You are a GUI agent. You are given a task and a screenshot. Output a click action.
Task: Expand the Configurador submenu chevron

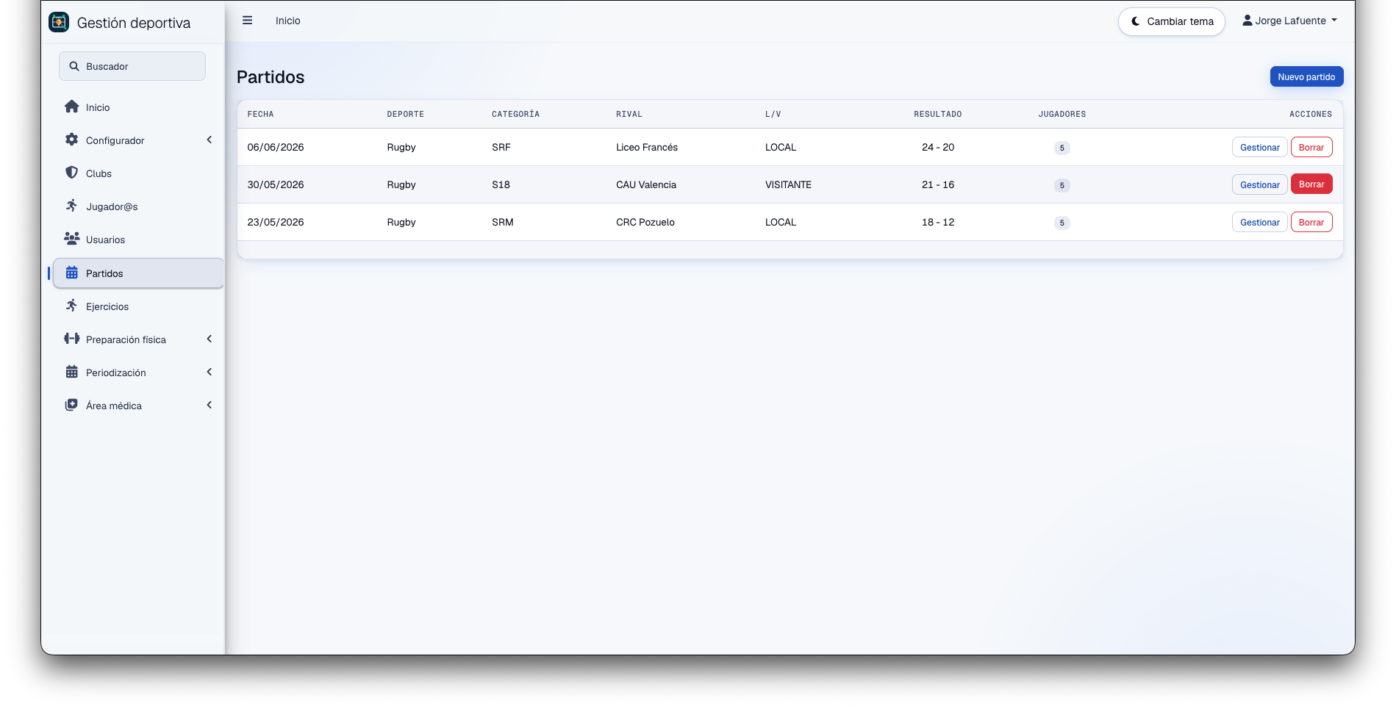tap(210, 140)
